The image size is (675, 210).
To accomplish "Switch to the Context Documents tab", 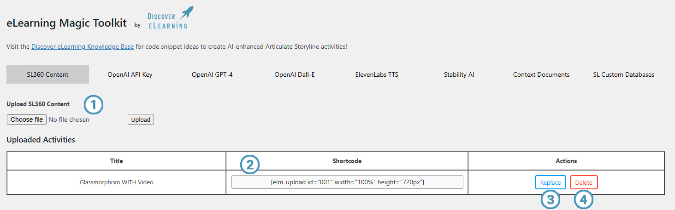I will (541, 74).
